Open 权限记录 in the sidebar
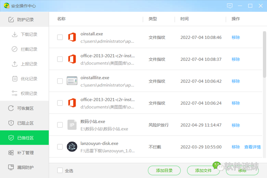This screenshot has height=178, width=267. [24, 93]
